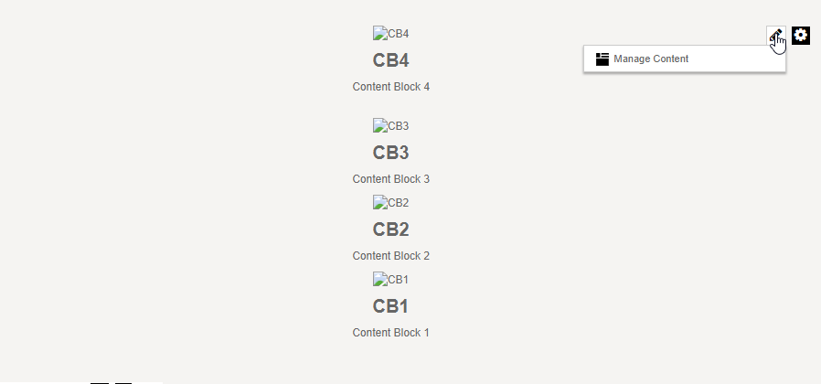Click the broken image icon for CB2

379,202
